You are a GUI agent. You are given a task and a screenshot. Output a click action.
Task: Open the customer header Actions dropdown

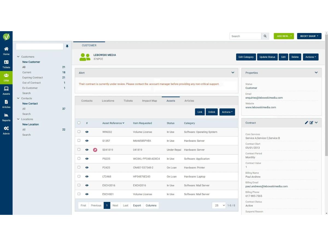coord(311,57)
